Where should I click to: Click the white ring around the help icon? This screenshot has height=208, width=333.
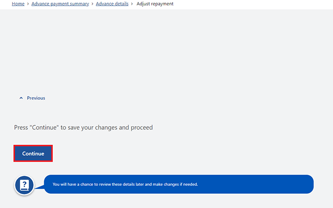point(24,185)
